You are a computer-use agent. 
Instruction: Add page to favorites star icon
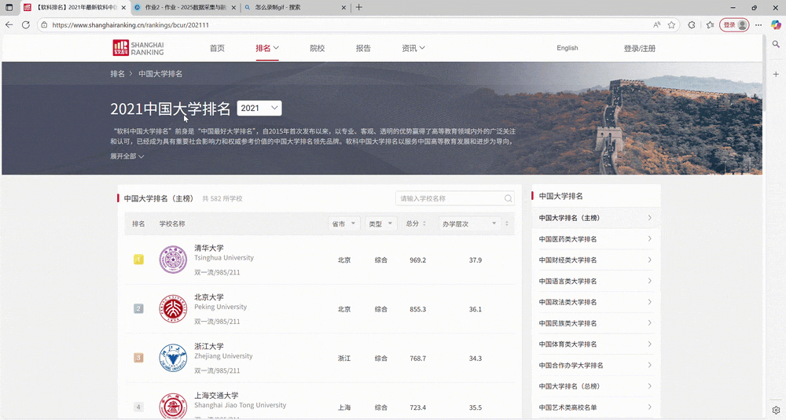point(671,24)
